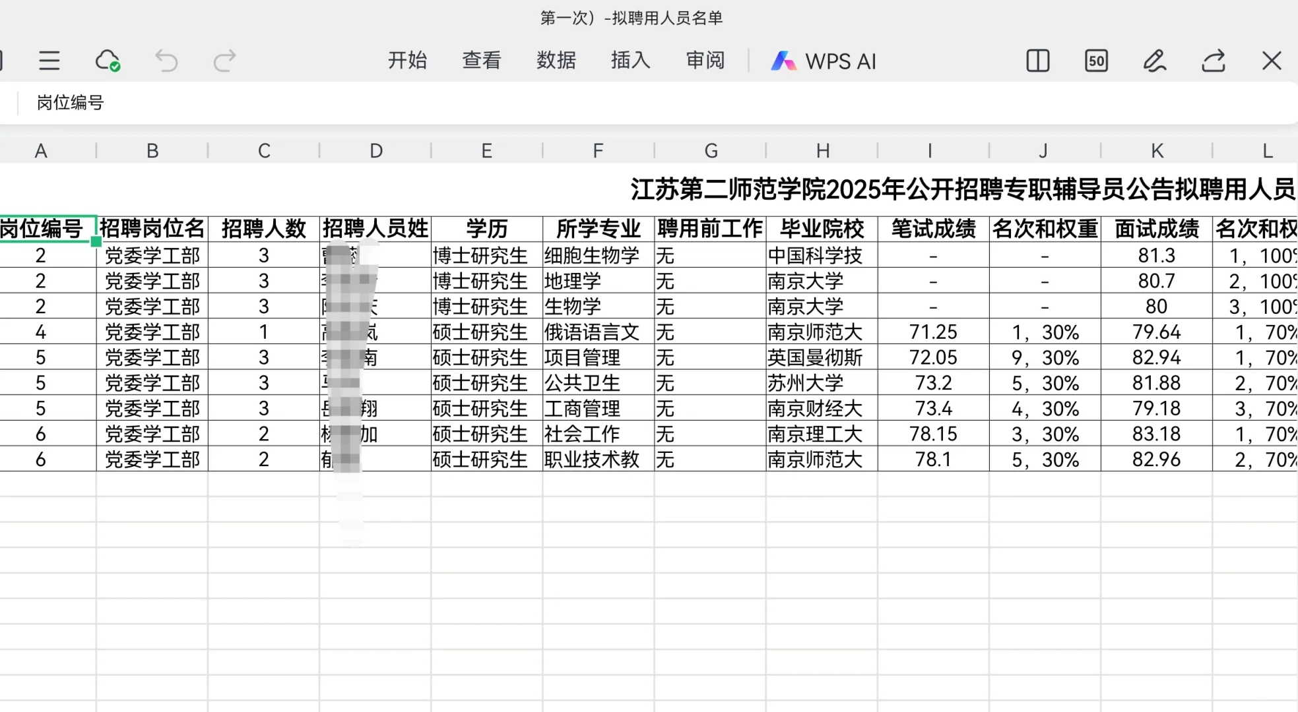Select column header K
Screen dimensions: 1298x712
1157,151
